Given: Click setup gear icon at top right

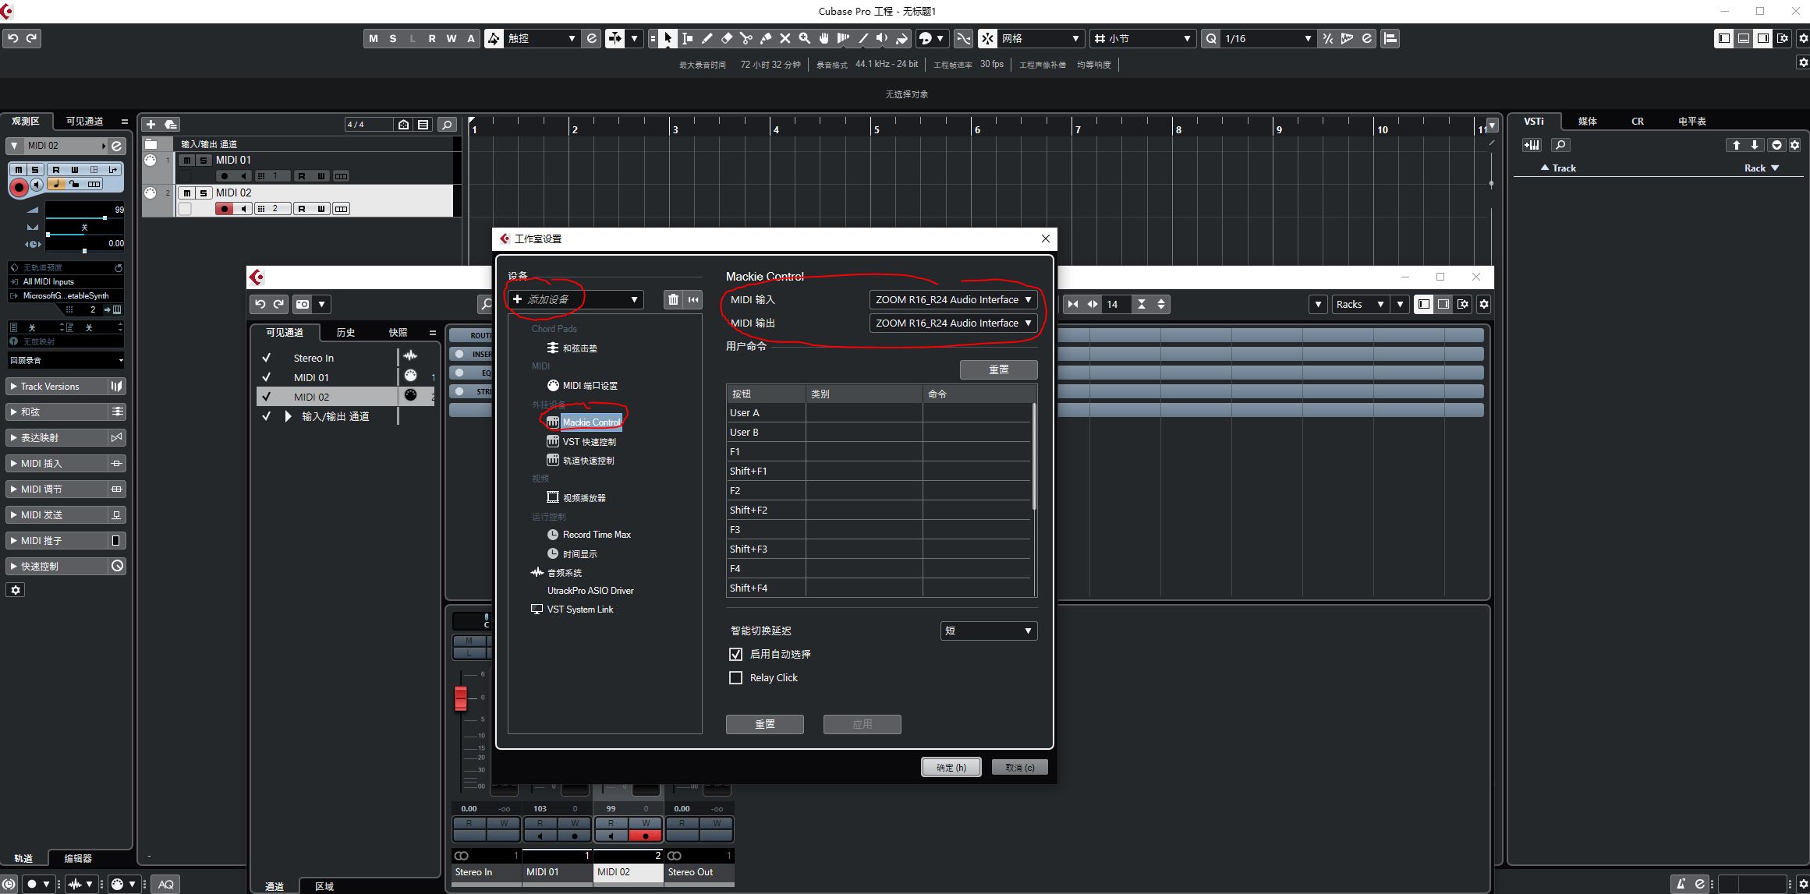Looking at the screenshot, I should [1802, 38].
